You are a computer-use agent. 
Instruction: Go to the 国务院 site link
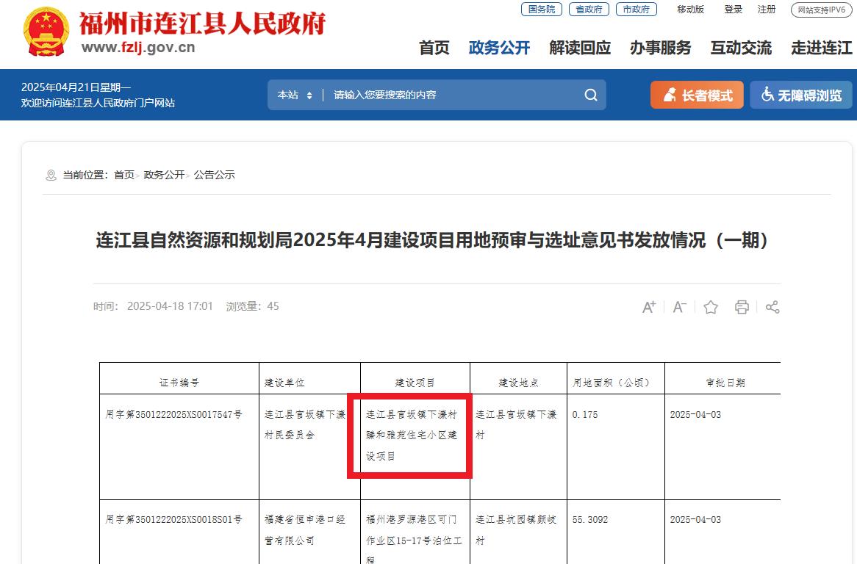click(x=542, y=10)
